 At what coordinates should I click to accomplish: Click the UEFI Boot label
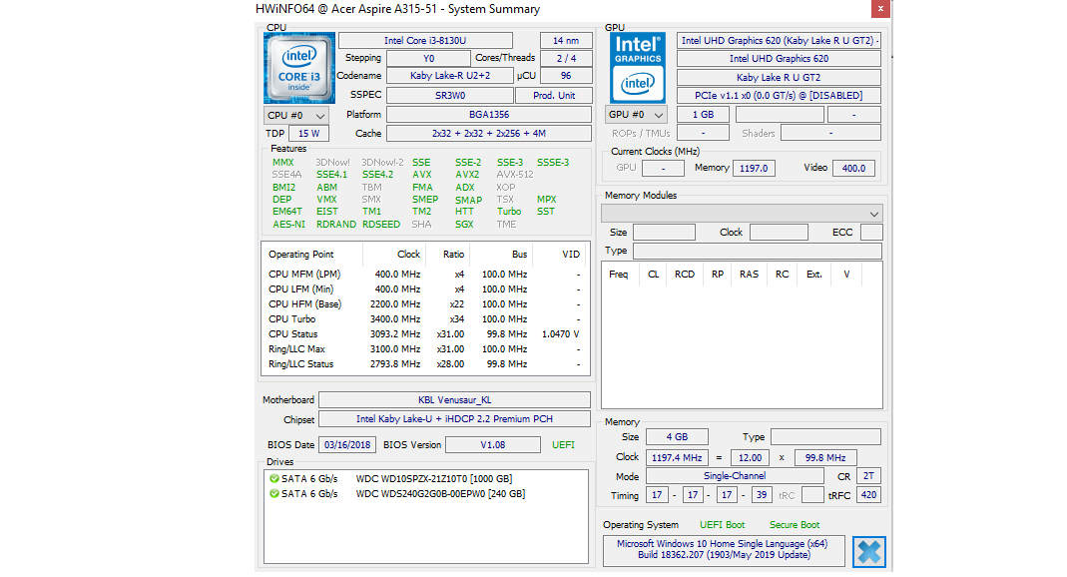(x=722, y=525)
